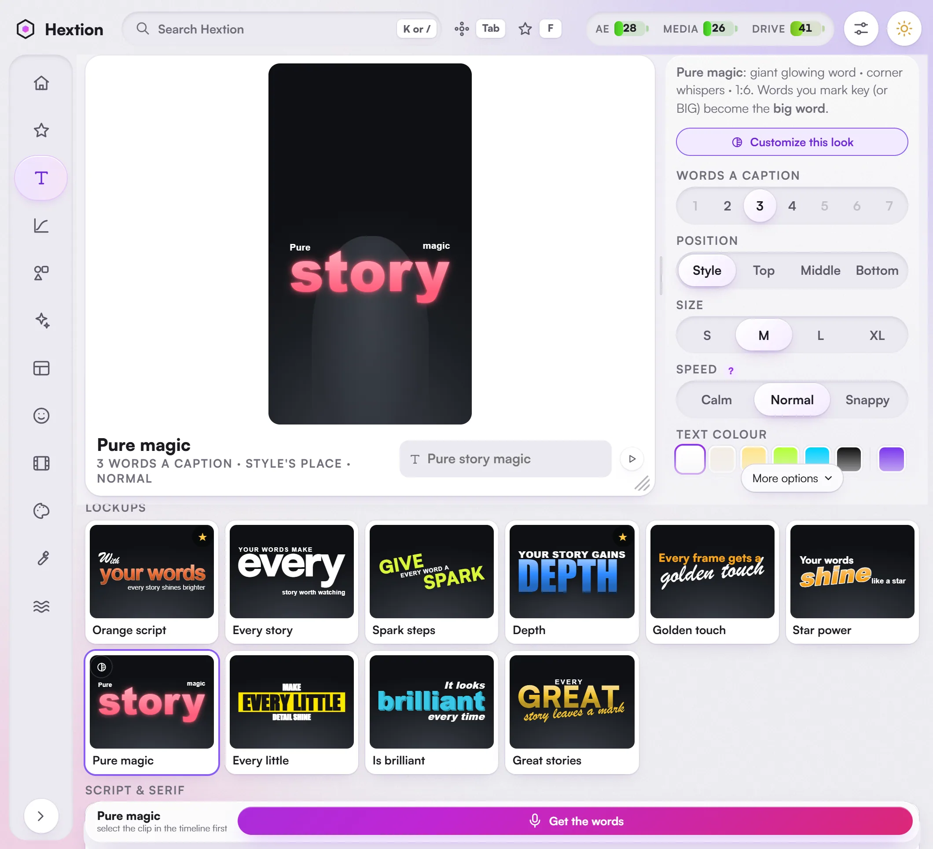The width and height of the screenshot is (933, 849).
Task: Open the sparkles effects icon in sidebar
Action: 41,321
